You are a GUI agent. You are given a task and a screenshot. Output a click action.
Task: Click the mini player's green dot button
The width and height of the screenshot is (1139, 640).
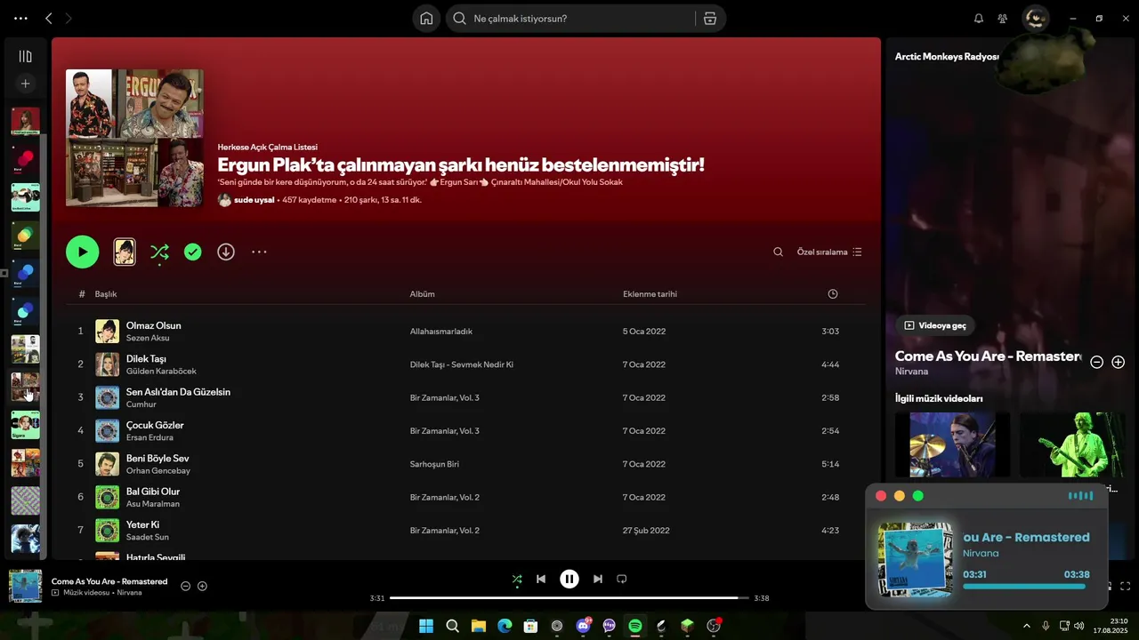pyautogui.click(x=918, y=496)
